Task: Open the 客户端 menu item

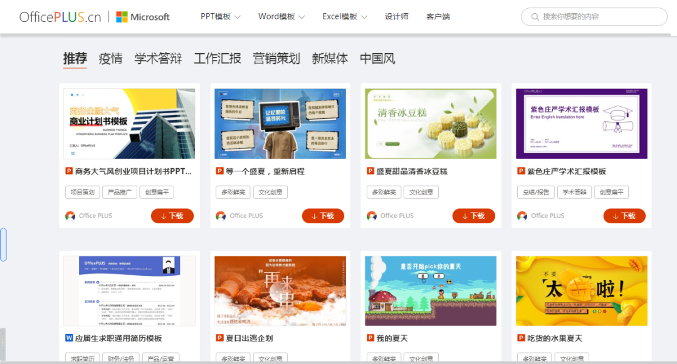Action: [x=438, y=17]
